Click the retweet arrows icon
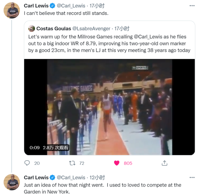The image size is (200, 196). pos(72,163)
